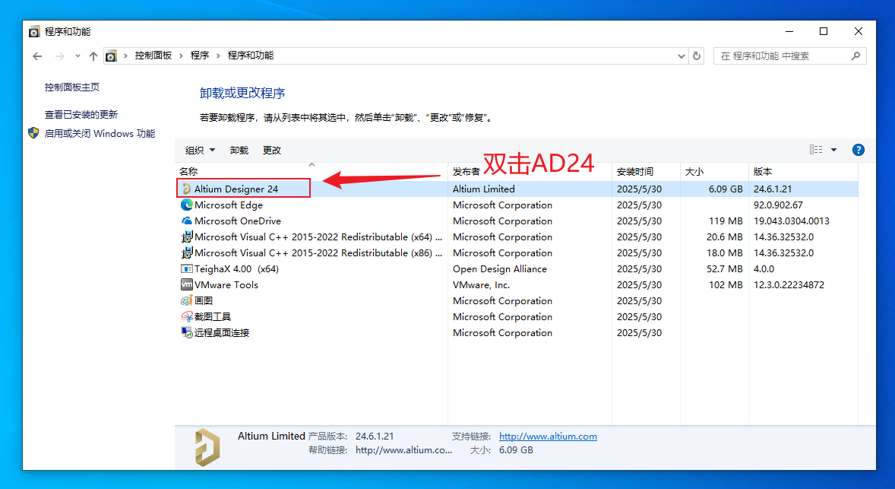Viewport: 895px width, 489px height.
Task: Click the Visual C++ (x86) installer icon
Action: (187, 252)
